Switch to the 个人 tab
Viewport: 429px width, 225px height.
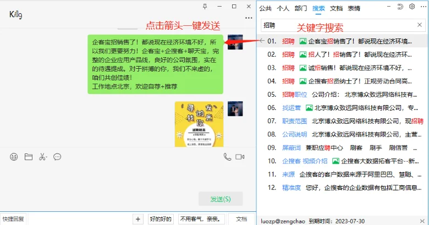tap(283, 8)
